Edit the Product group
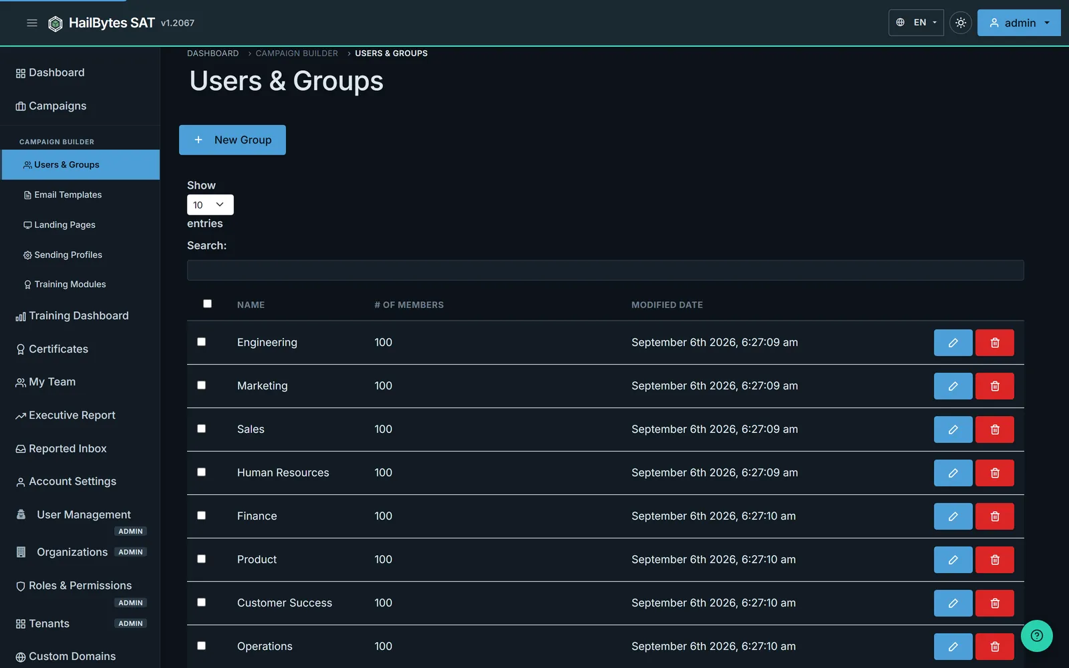1069x668 pixels. 953,560
